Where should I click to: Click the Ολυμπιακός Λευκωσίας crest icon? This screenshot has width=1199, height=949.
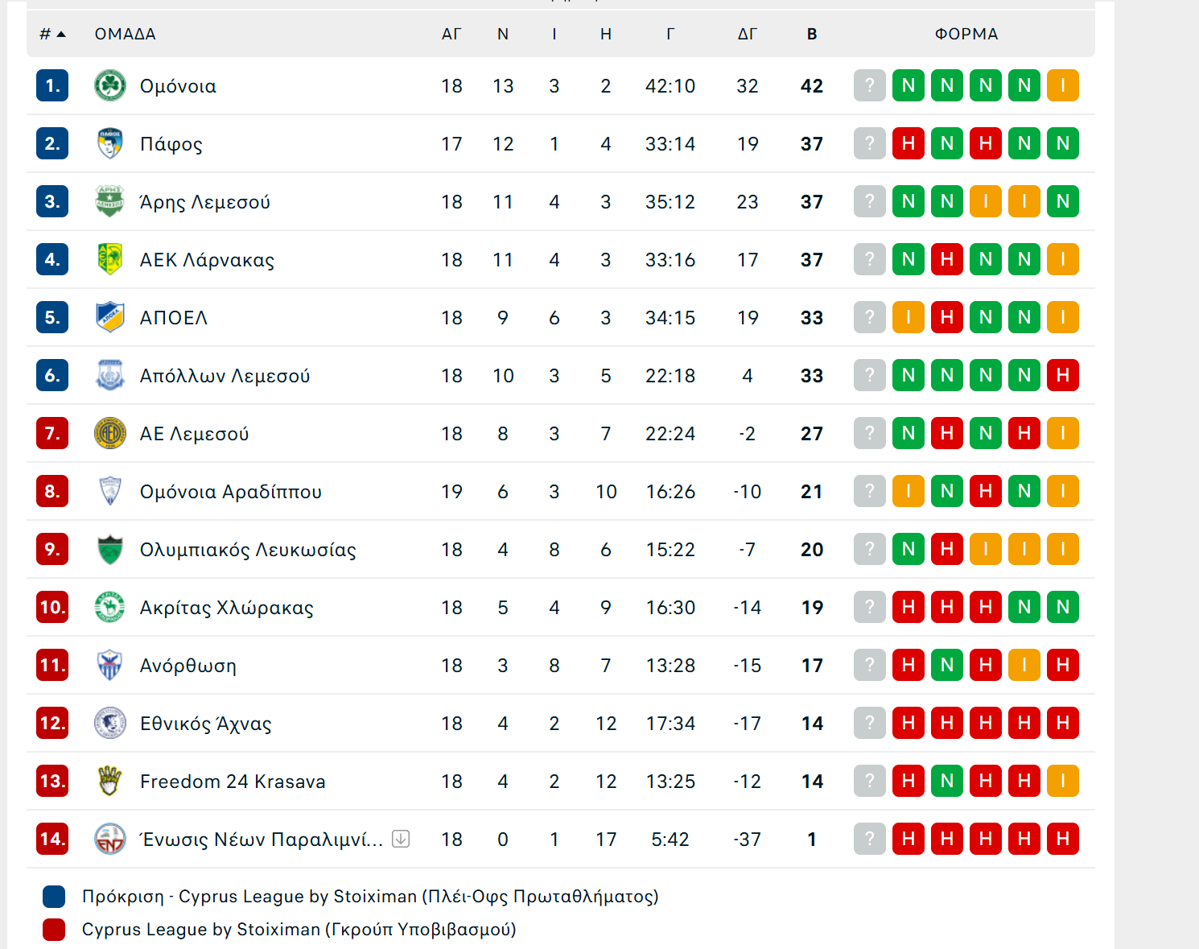click(110, 549)
